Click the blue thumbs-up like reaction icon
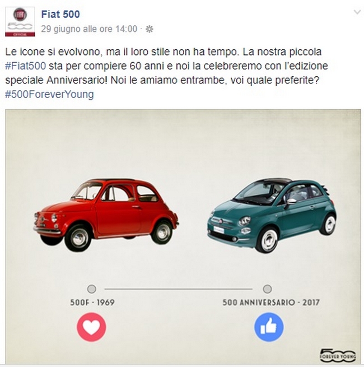364x367 pixels. pyautogui.click(x=269, y=327)
